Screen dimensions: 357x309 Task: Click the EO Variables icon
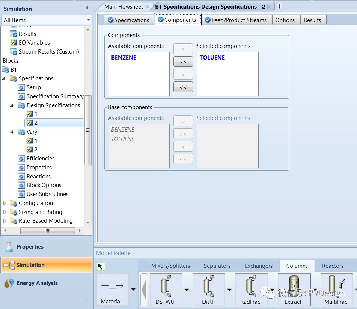click(x=14, y=43)
